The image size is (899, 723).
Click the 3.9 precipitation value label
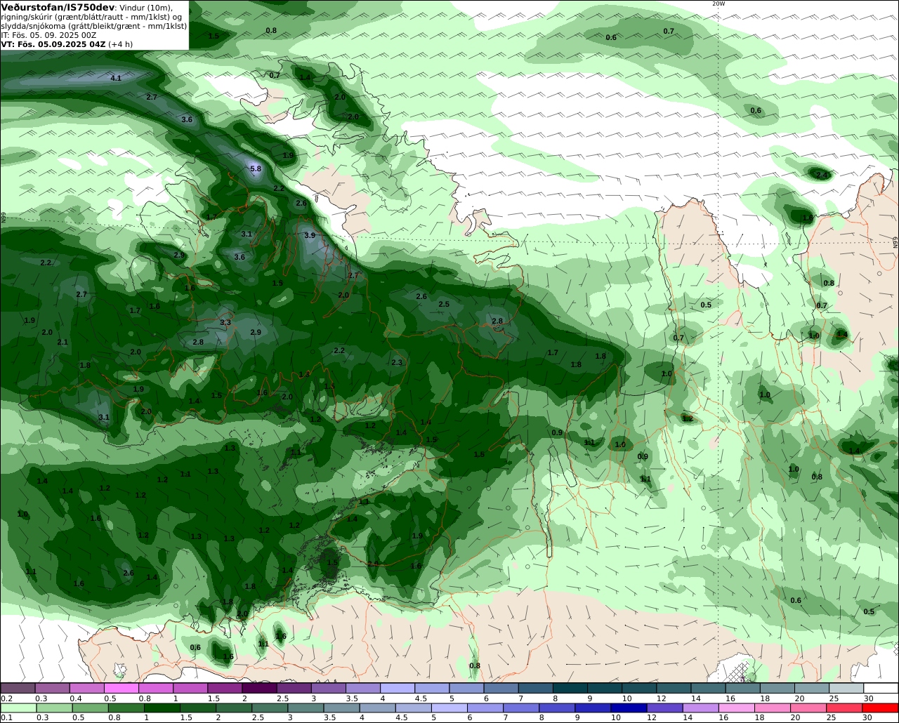coord(310,235)
